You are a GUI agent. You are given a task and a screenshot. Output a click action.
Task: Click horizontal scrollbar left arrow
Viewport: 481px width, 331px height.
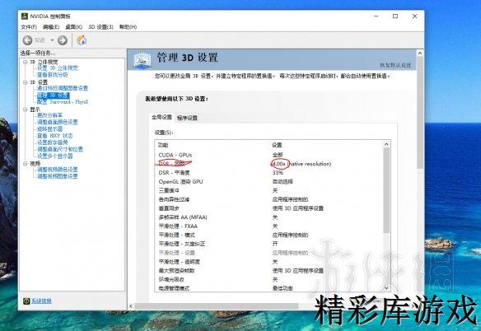click(131, 306)
